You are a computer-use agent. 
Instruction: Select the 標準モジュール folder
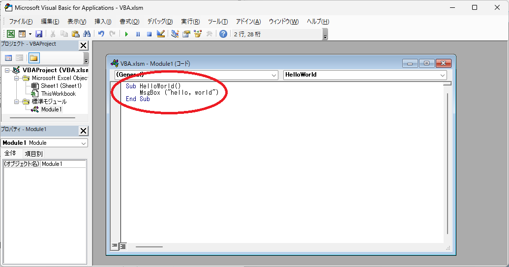(x=49, y=102)
